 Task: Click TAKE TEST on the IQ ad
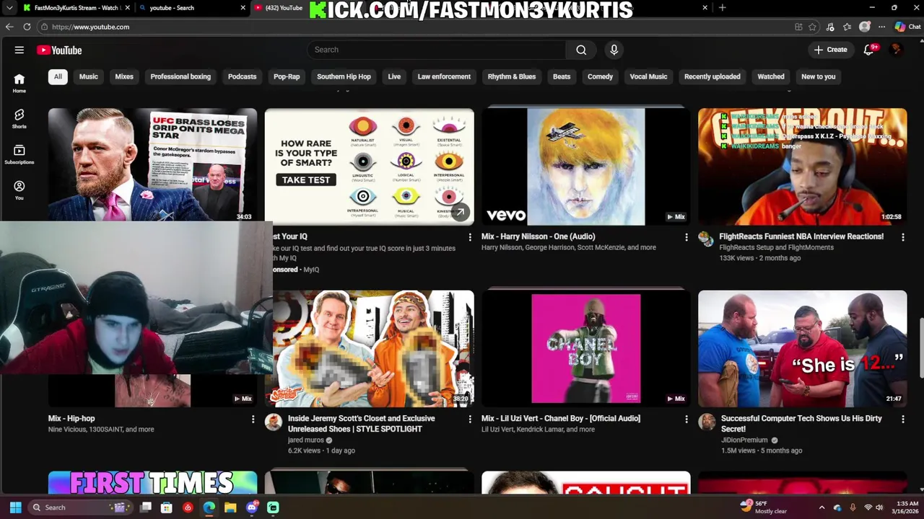click(306, 180)
